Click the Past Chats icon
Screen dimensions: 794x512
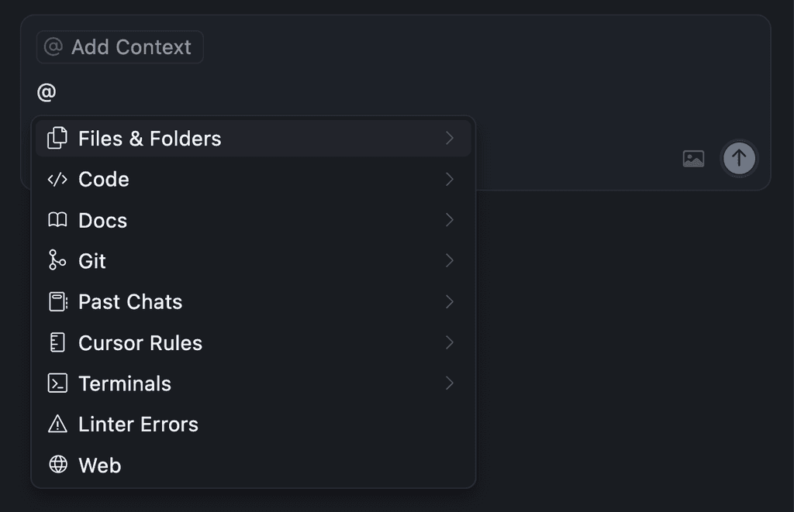(x=56, y=301)
